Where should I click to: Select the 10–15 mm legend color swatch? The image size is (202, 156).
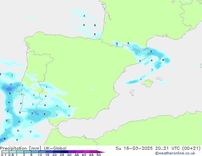pos(42,152)
